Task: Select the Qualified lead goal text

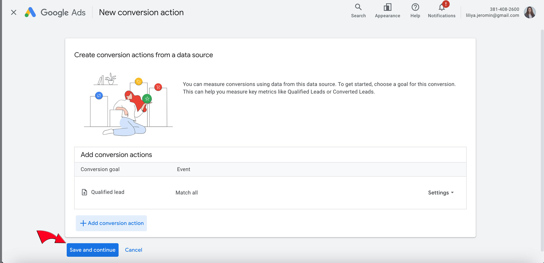Action: [x=108, y=192]
